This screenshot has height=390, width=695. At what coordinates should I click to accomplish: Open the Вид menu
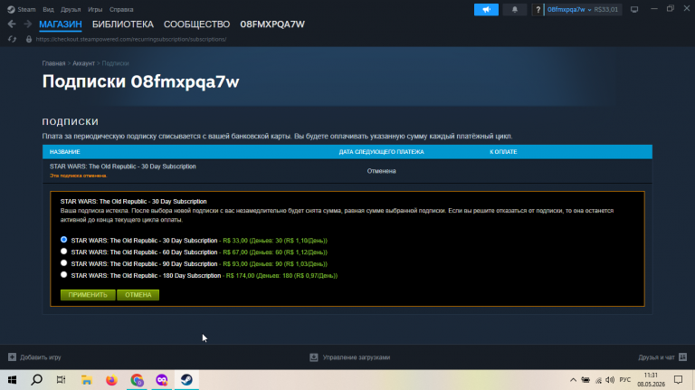(x=48, y=9)
